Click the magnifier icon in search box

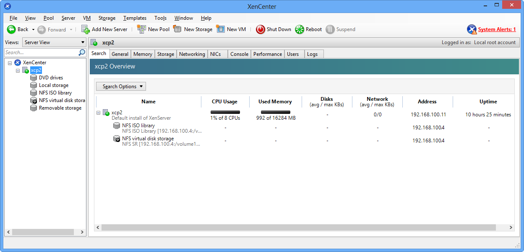tap(82, 52)
